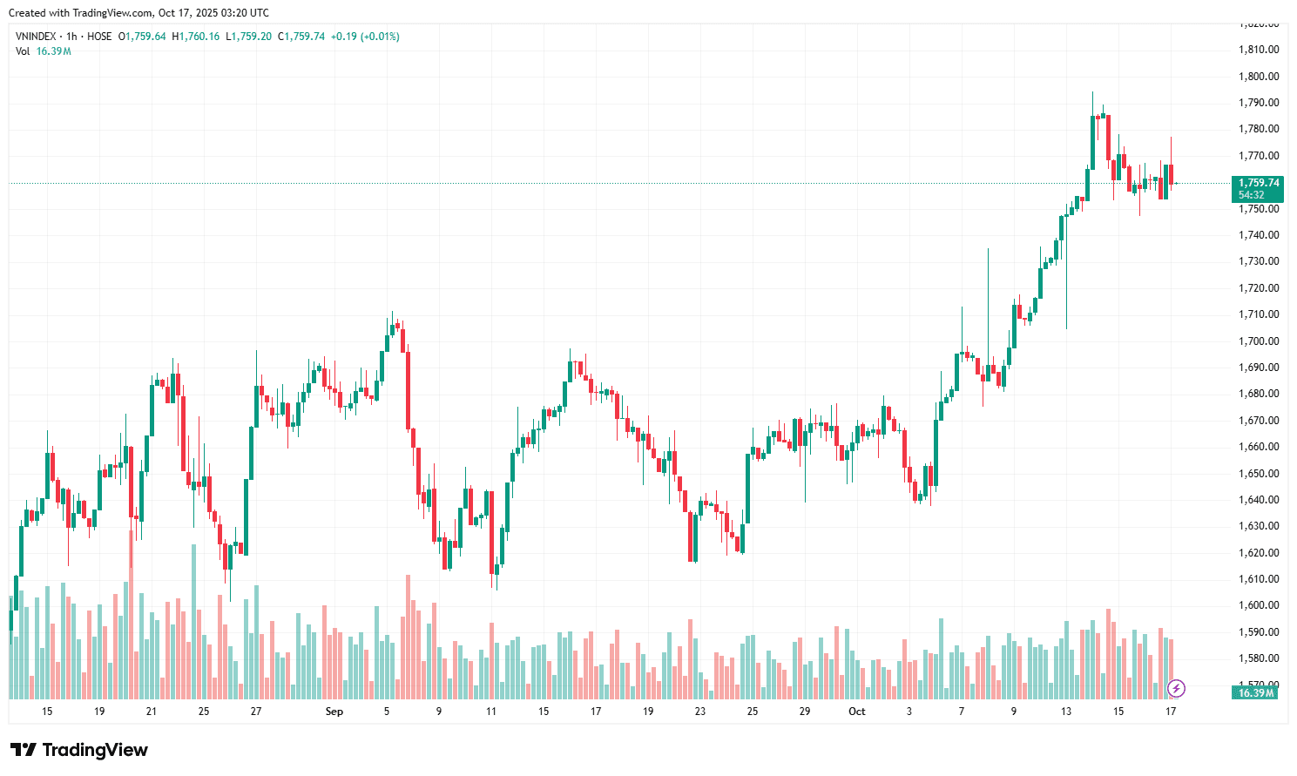Click the purple lightning bolt icon
Viewport: 1297px width, 776px height.
click(1176, 689)
